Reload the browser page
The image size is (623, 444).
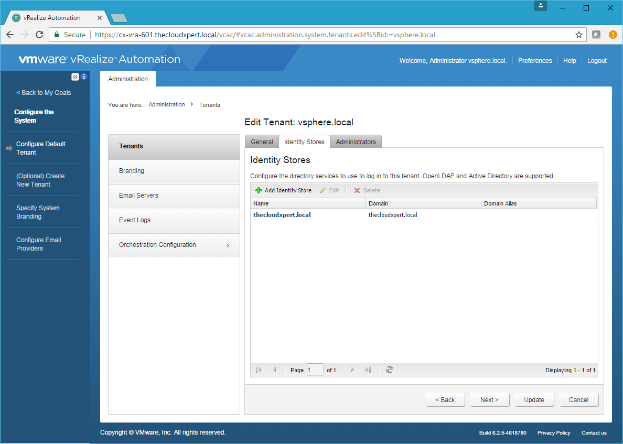pos(39,35)
